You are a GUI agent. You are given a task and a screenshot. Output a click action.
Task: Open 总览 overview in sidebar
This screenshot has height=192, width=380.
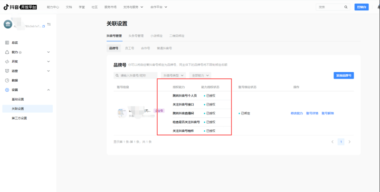tap(15, 42)
